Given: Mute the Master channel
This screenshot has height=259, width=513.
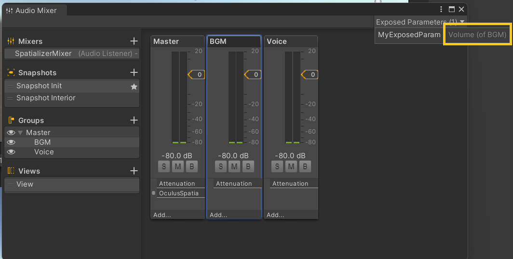Looking at the screenshot, I should pyautogui.click(x=177, y=166).
